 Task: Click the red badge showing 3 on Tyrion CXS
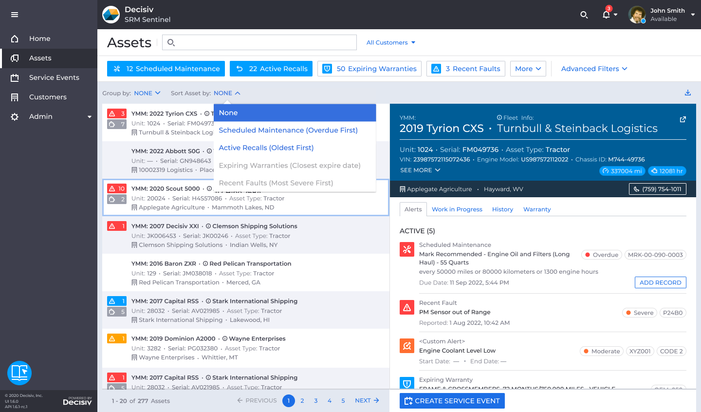pyautogui.click(x=117, y=113)
